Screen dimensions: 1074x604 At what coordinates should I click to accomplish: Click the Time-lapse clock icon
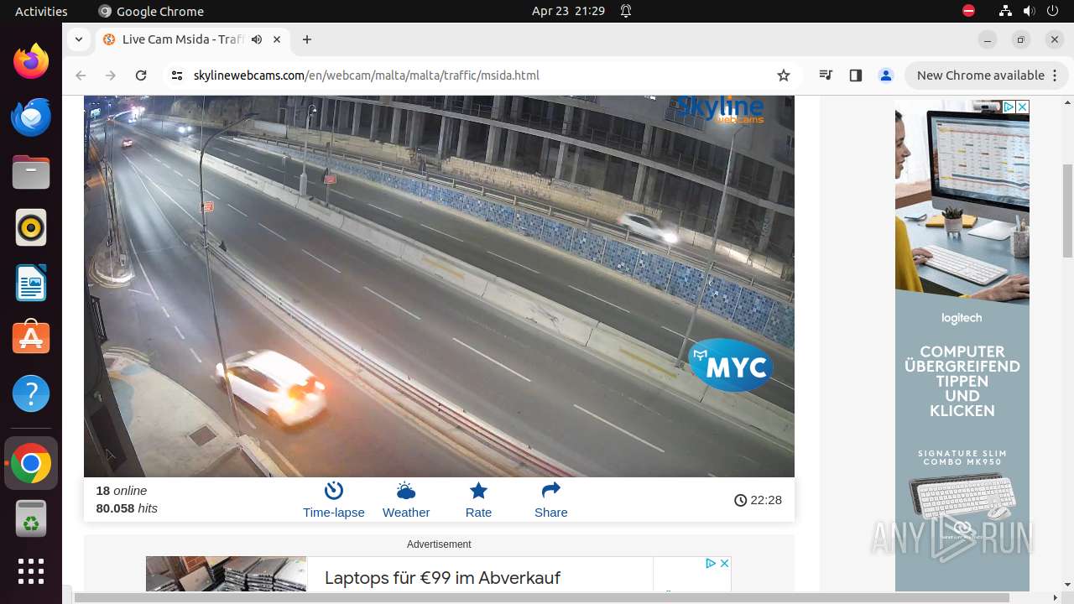click(x=334, y=490)
